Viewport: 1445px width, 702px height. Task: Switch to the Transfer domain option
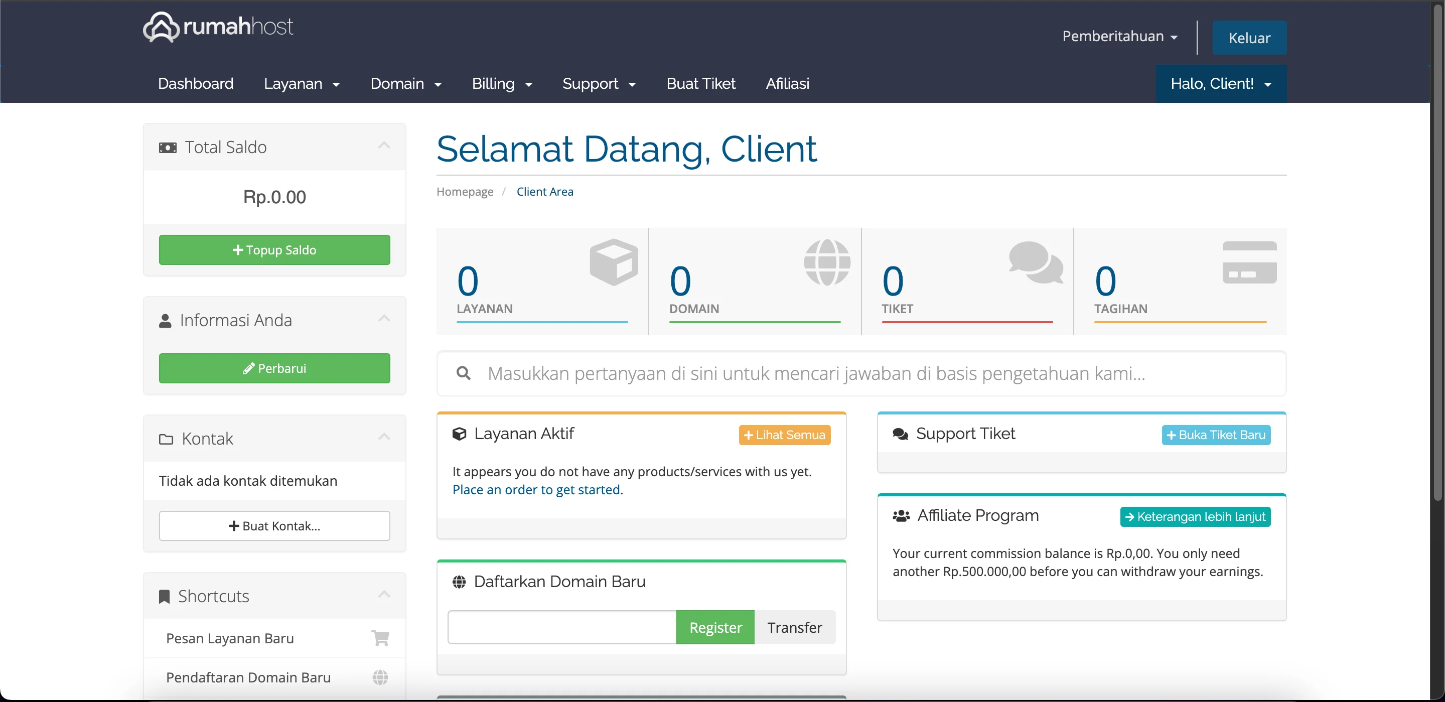(x=794, y=627)
